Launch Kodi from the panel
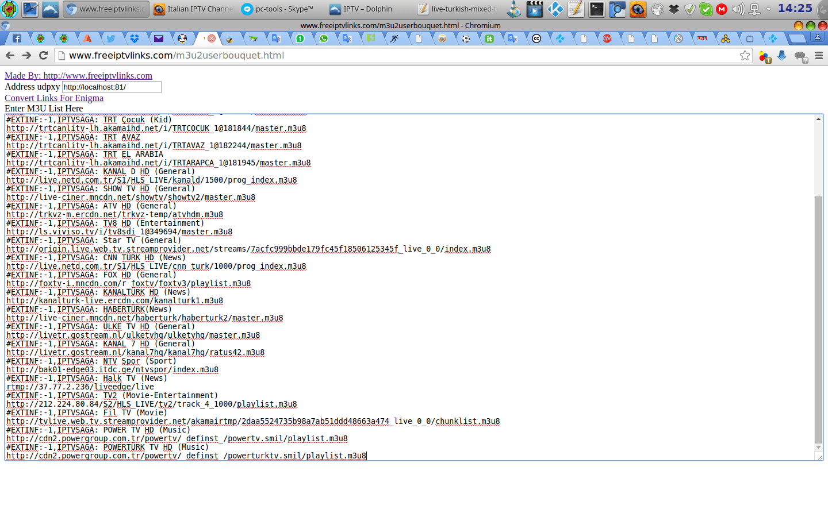Screen dimensions: 828x517 click(555, 9)
